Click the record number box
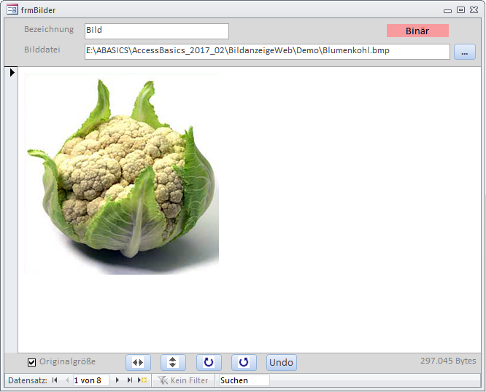Viewport: 486px width, 392px height. click(90, 380)
